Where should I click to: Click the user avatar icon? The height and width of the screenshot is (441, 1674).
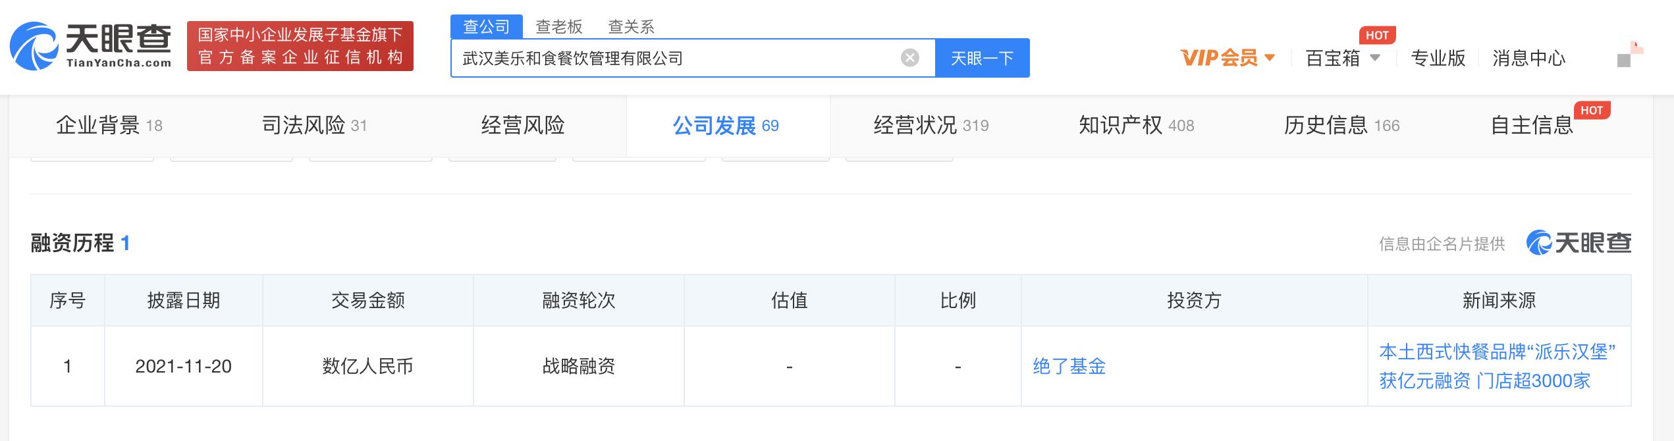click(1629, 55)
